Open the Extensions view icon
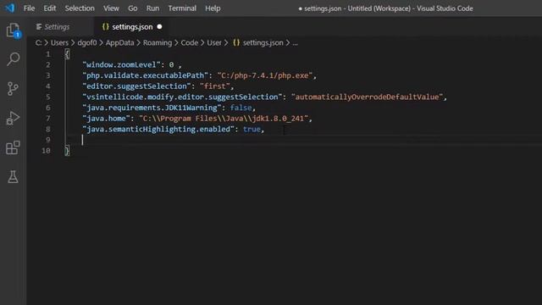 14,147
